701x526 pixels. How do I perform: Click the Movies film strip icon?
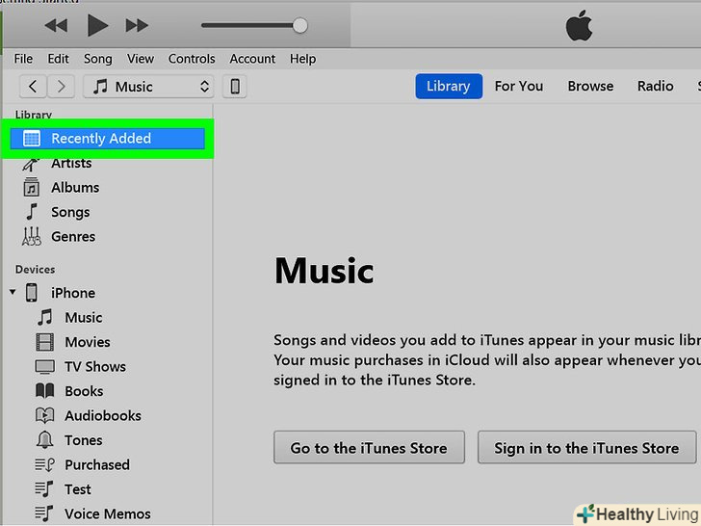[x=44, y=342]
